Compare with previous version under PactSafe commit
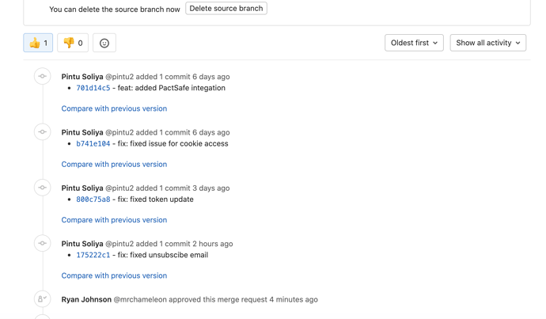The width and height of the screenshot is (546, 319). point(114,108)
